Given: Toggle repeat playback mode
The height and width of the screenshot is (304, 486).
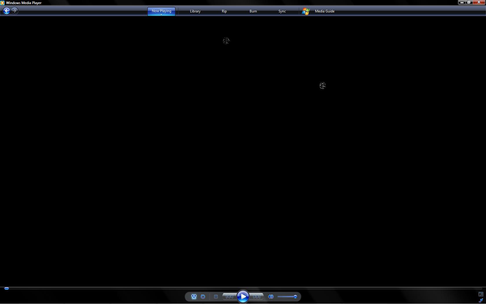Looking at the screenshot, I should [203, 296].
